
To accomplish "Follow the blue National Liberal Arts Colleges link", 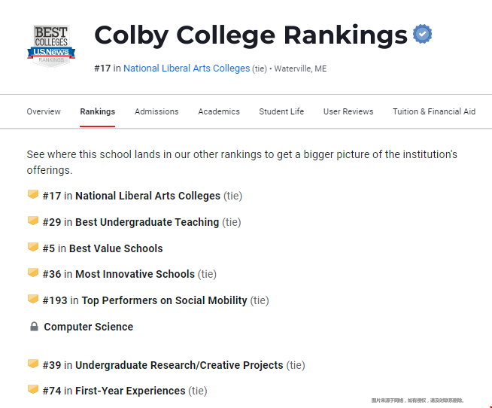I will click(187, 69).
